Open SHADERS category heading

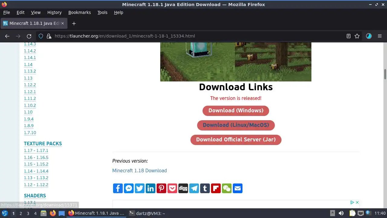click(x=35, y=196)
